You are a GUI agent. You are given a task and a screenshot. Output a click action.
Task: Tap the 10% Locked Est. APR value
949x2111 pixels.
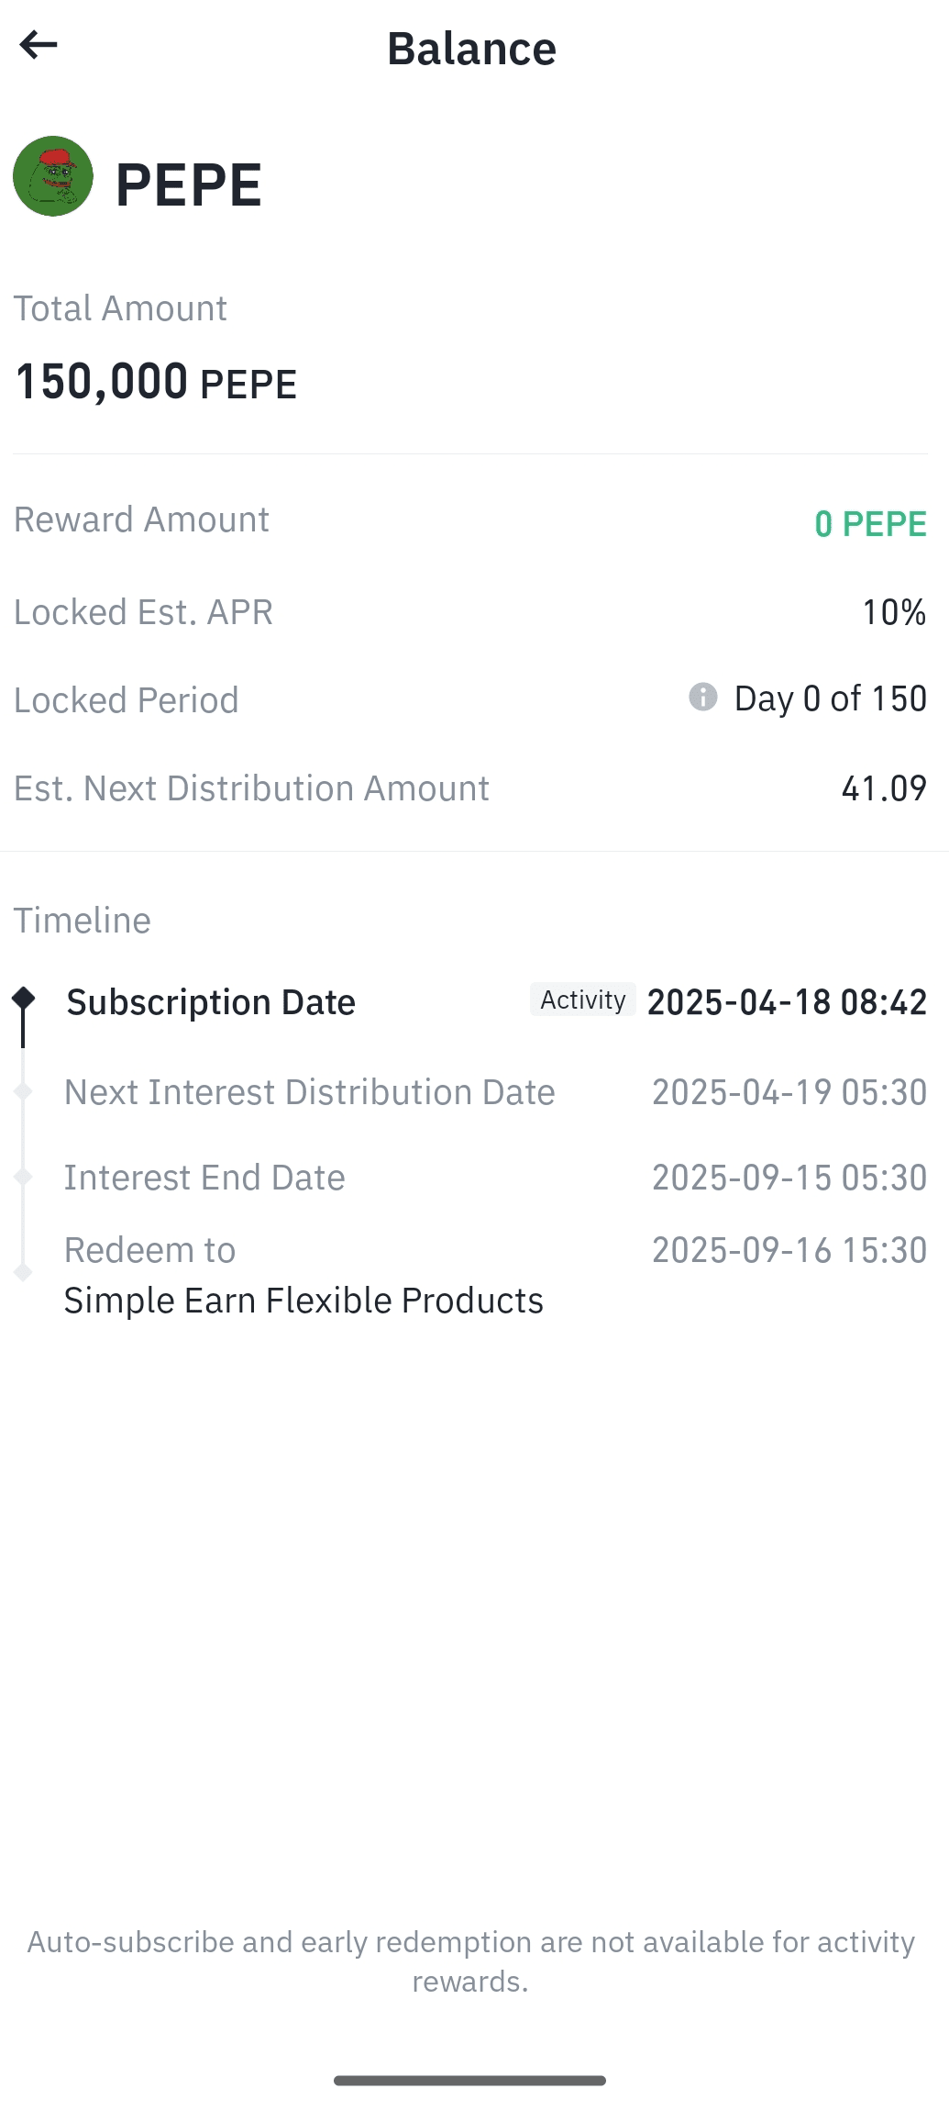click(x=894, y=612)
